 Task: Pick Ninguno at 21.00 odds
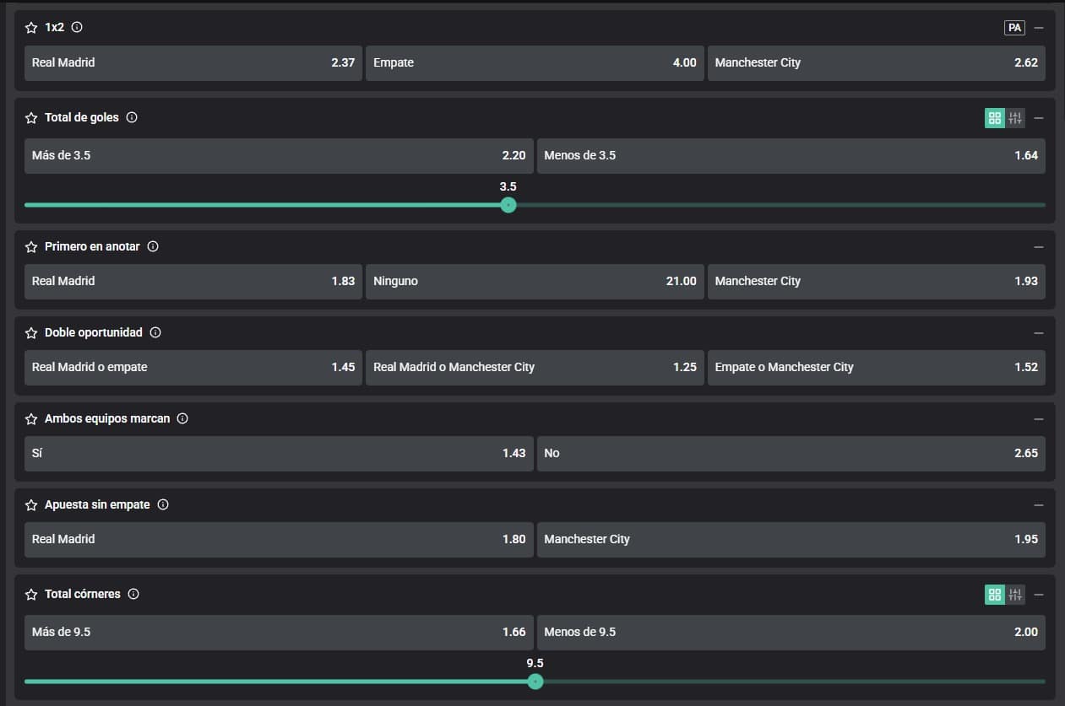pos(534,282)
